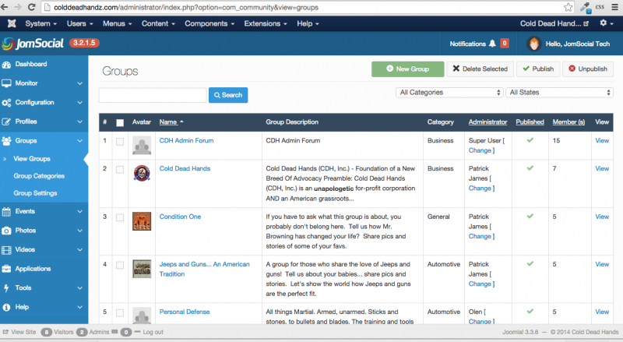
Task: Click the Monitor screen icon in sidebar
Action: (x=6, y=83)
